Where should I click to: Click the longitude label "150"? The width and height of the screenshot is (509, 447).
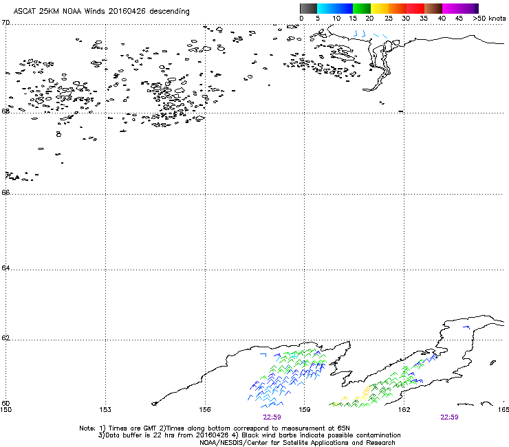coord(6,410)
